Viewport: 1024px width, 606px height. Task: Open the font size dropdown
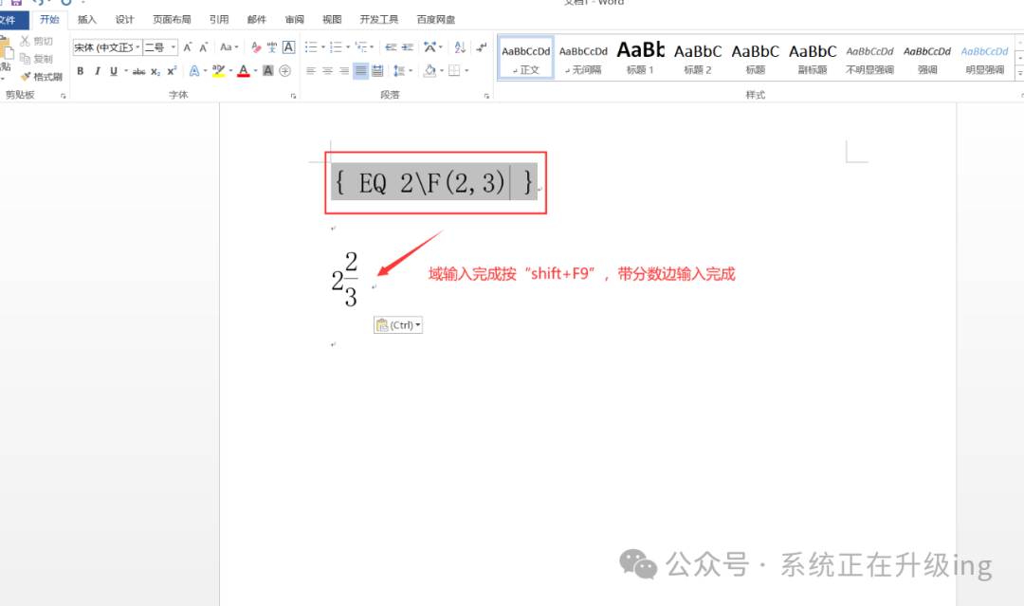click(174, 47)
